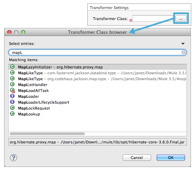Click the red error icon beside Transformer Class
Viewport: 193px width, 169px height.
131,20
